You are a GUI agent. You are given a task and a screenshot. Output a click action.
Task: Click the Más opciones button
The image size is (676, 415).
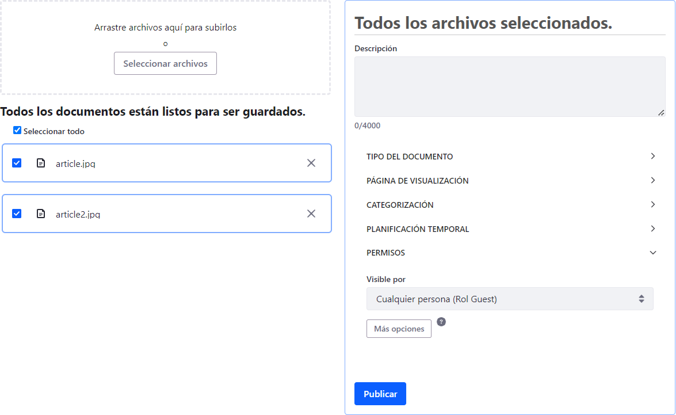tap(399, 329)
